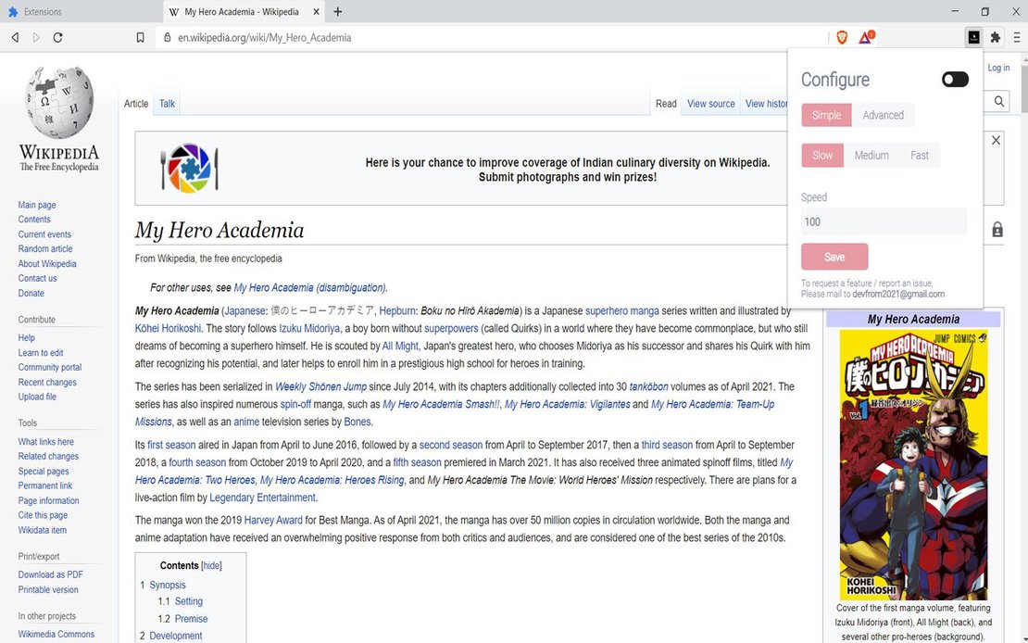1028x643 pixels.
Task: Click the lock icon beside the popup
Action: 997,229
